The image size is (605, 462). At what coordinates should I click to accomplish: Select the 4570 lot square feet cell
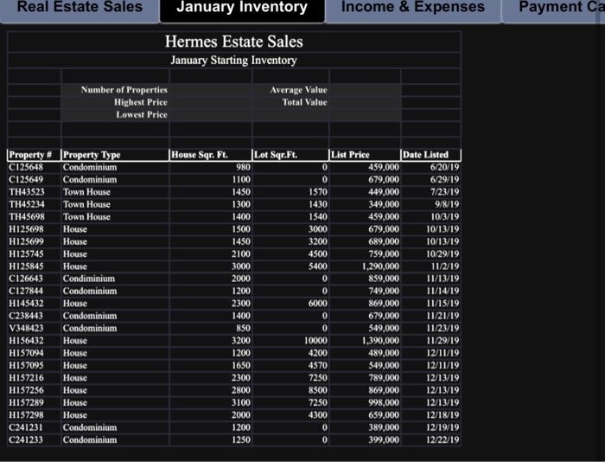[x=290, y=365]
